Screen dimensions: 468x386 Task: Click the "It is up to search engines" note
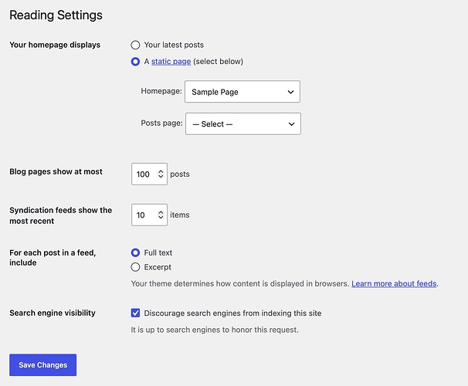(215, 330)
